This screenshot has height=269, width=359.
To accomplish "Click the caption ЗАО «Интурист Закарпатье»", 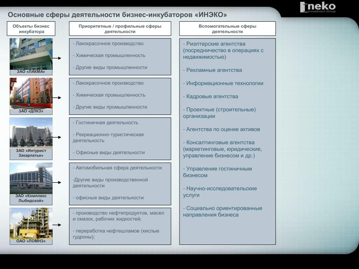I will click(x=31, y=153).
